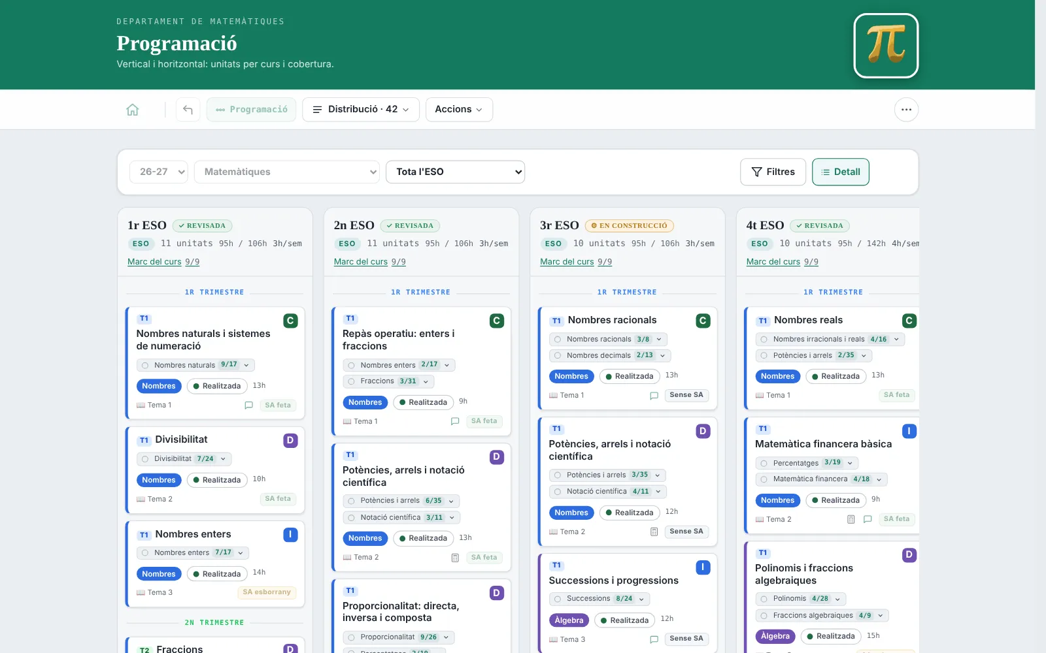Image resolution: width=1046 pixels, height=653 pixels.
Task: Open the three-dots more options menu
Action: (906, 110)
